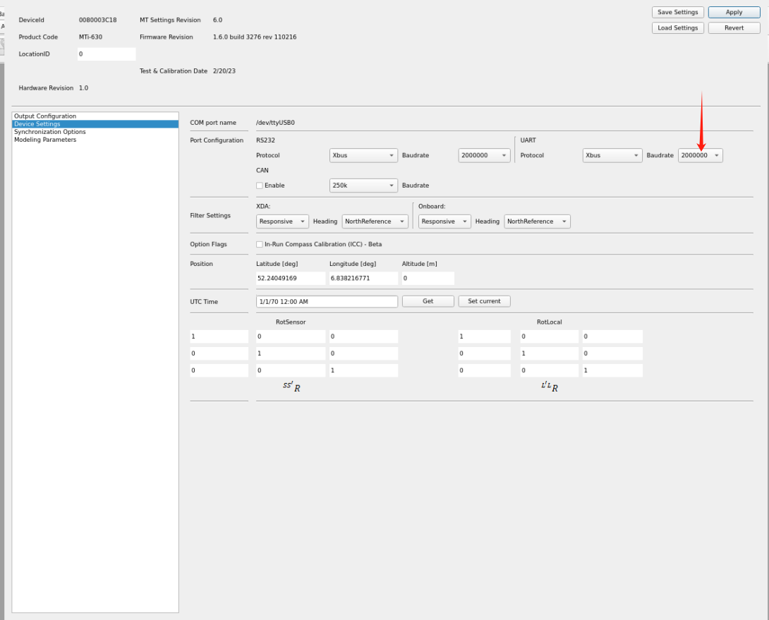Viewport: 769px width, 620px height.
Task: Open the UART Baudrate dropdown
Action: [700, 155]
